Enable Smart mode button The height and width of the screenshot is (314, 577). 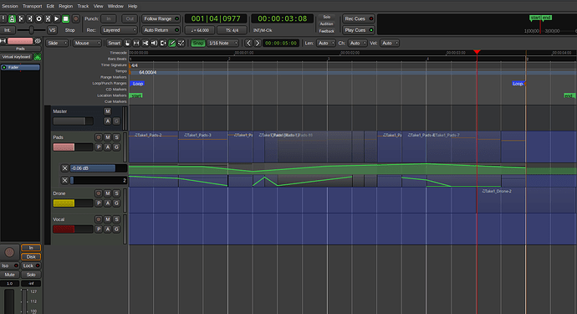point(114,43)
